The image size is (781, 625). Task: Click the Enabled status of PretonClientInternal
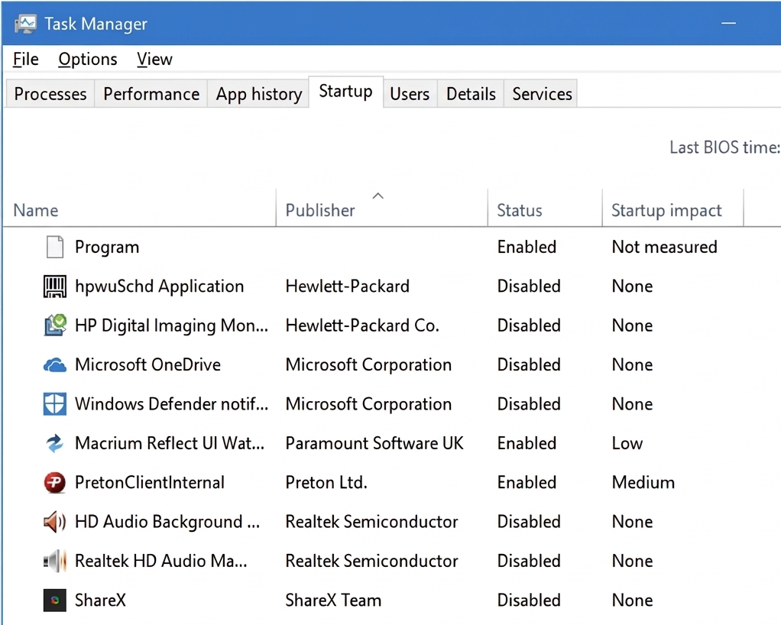pos(527,483)
